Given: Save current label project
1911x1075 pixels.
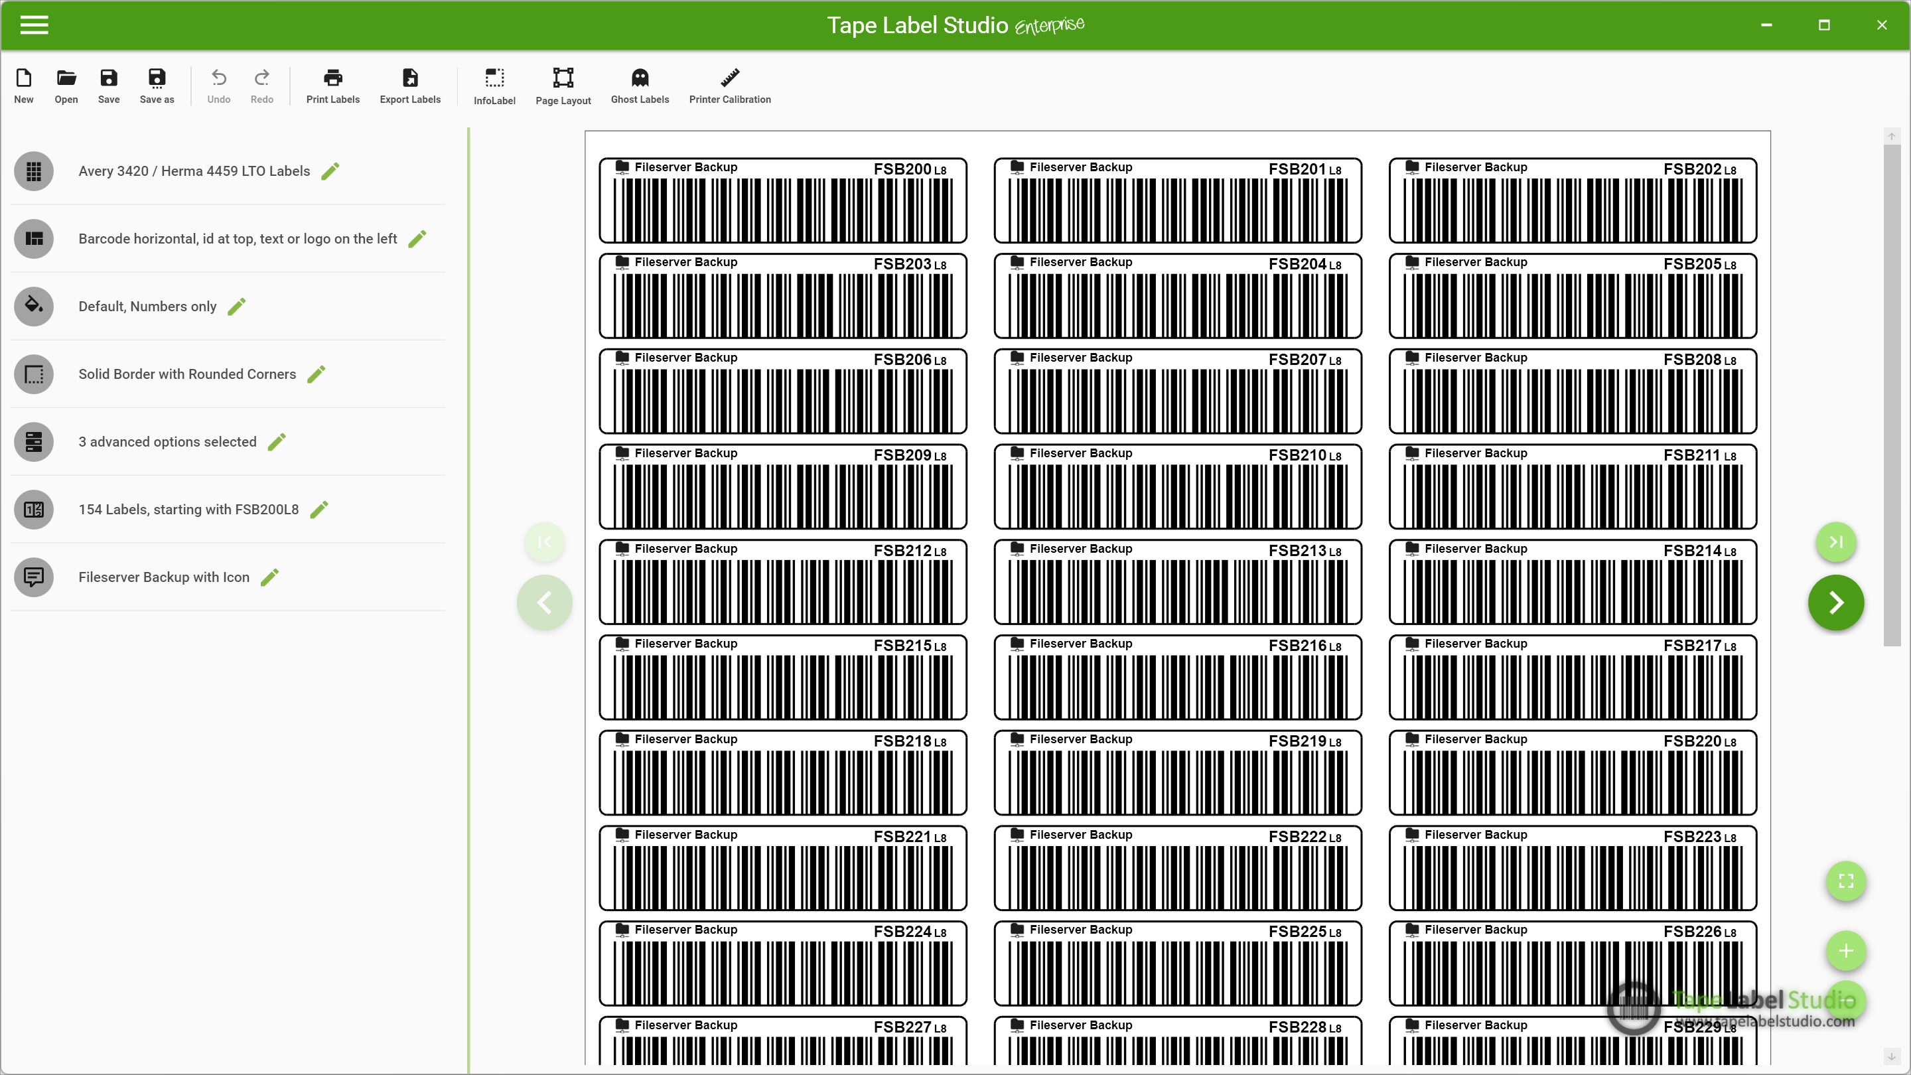Looking at the screenshot, I should [x=109, y=86].
